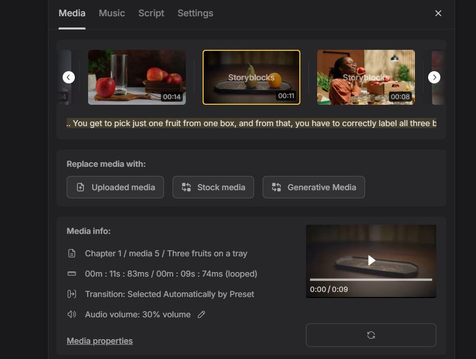
Task: Select the apples and glass thumbnail
Action: (136, 77)
